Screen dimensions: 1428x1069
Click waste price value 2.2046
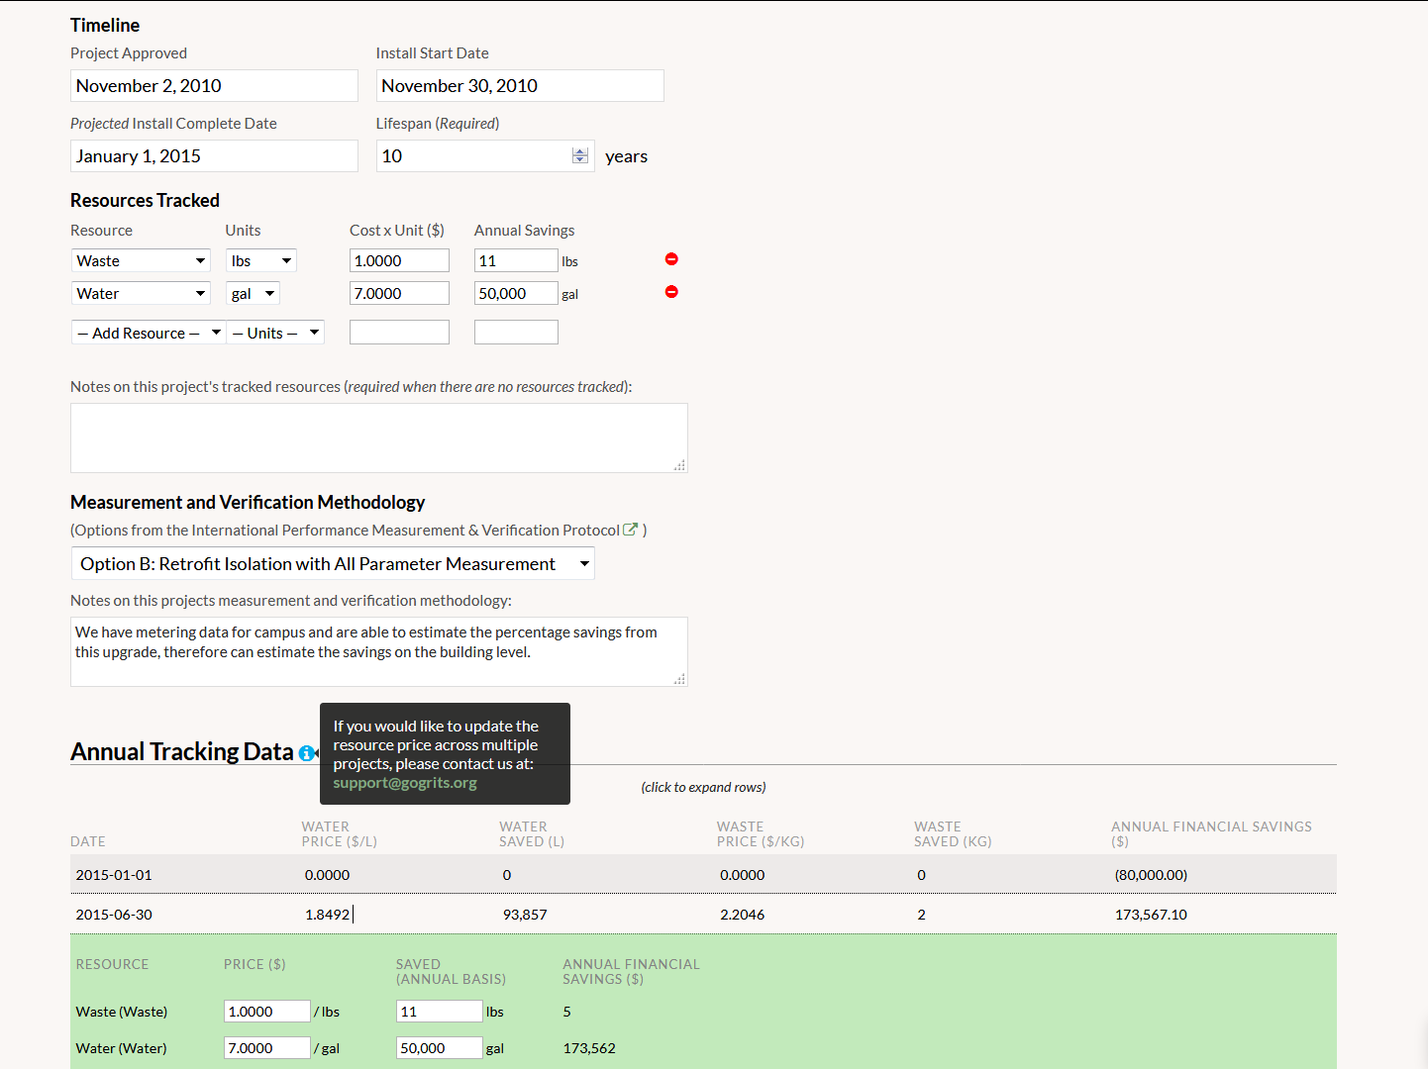(x=742, y=914)
